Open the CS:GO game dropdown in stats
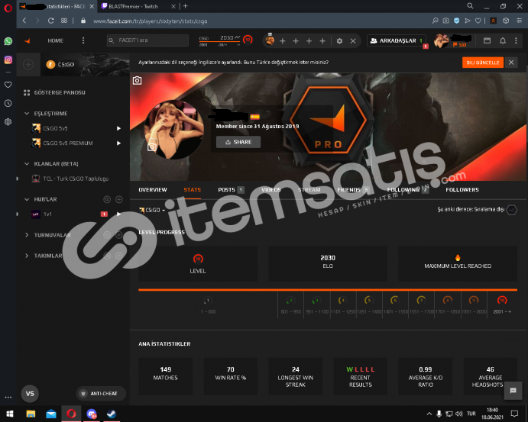 coord(152,210)
